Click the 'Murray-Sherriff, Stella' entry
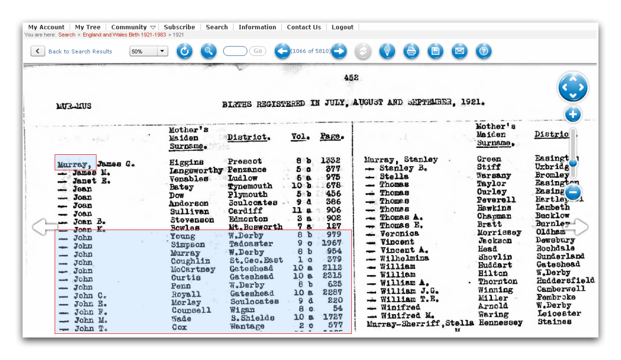 420,324
